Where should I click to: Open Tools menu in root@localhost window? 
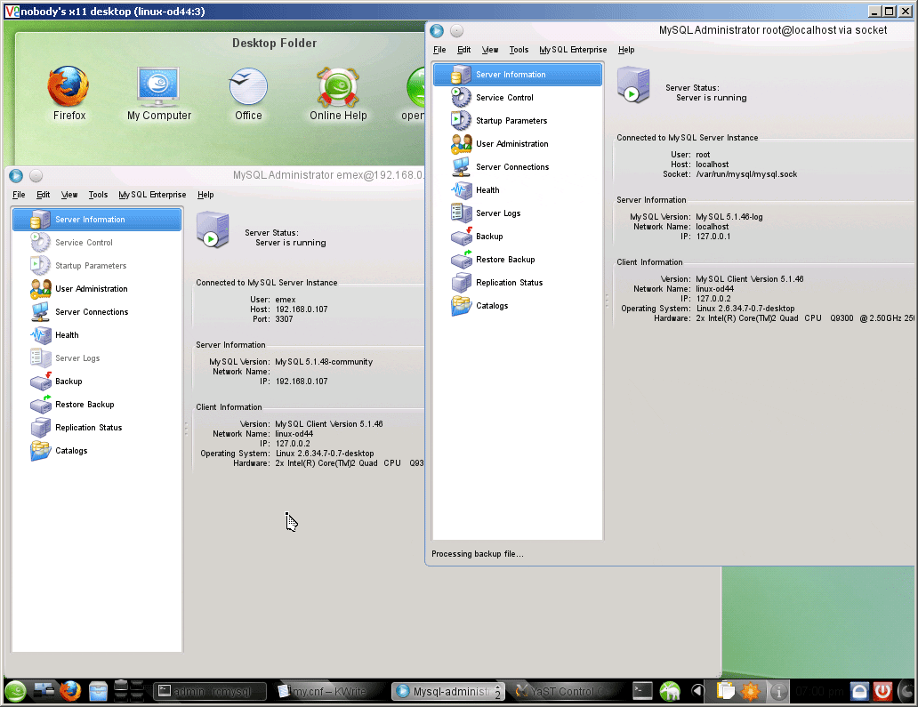click(519, 50)
